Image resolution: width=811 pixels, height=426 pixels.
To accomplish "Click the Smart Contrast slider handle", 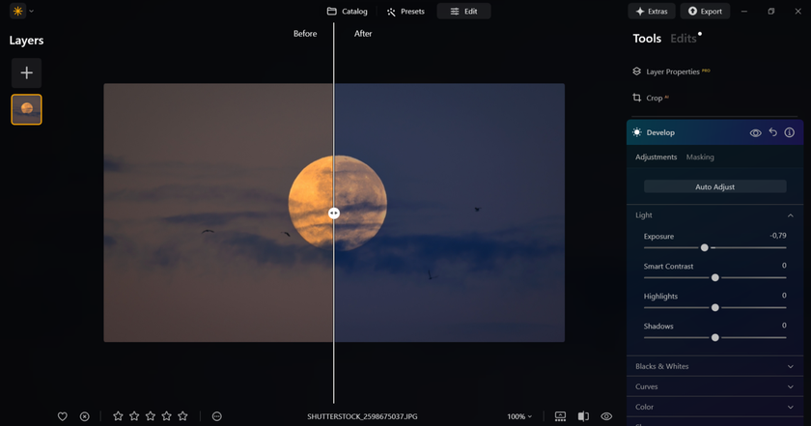I will click(714, 278).
